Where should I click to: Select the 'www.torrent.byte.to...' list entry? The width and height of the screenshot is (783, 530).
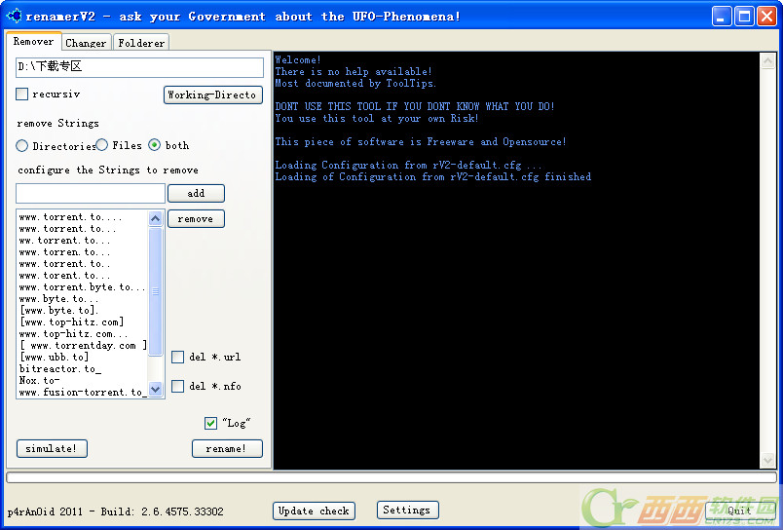click(83, 287)
